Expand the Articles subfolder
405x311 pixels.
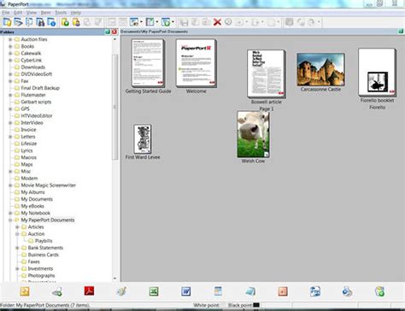coord(17,227)
